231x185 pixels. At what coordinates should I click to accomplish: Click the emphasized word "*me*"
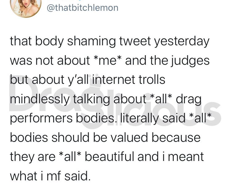pyautogui.click(x=108, y=60)
